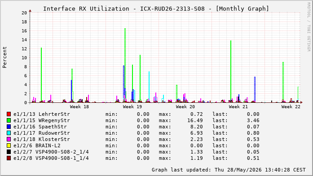The height and width of the screenshot is (176, 313).
Task: Select the e1/1/13 LehrterStr legend label
Action: pos(42,114)
